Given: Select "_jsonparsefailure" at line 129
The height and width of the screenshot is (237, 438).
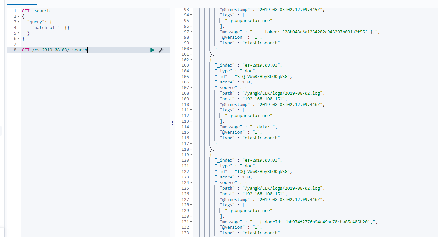Looking at the screenshot, I should pyautogui.click(x=249, y=211).
